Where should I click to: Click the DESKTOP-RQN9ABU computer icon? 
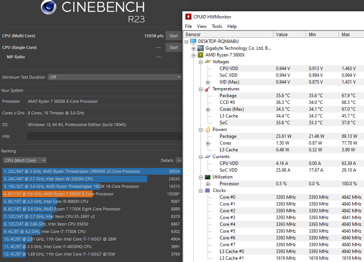(193, 41)
